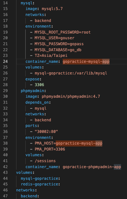The height and width of the screenshot is (199, 127).
Task: Click the mysql-gopractice:/var/lib/mysql volume path
Action: 71,73
